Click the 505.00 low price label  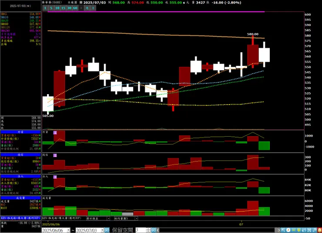tap(48, 116)
